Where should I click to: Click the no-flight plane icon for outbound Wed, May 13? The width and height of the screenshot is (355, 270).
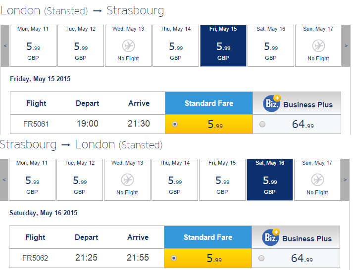pos(128,46)
